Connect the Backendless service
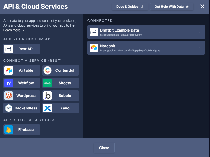 [x=22, y=108]
